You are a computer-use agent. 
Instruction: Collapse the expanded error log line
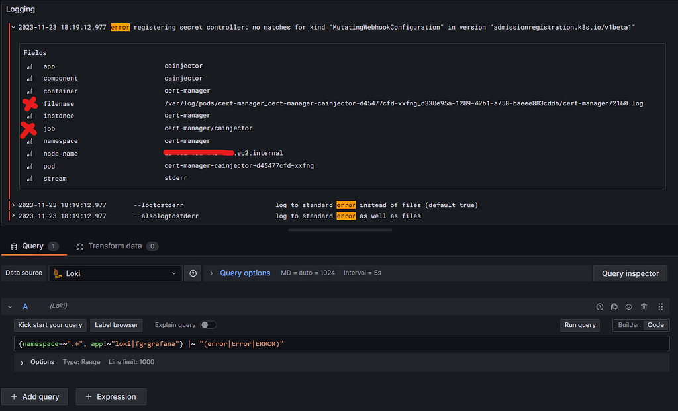pos(13,27)
